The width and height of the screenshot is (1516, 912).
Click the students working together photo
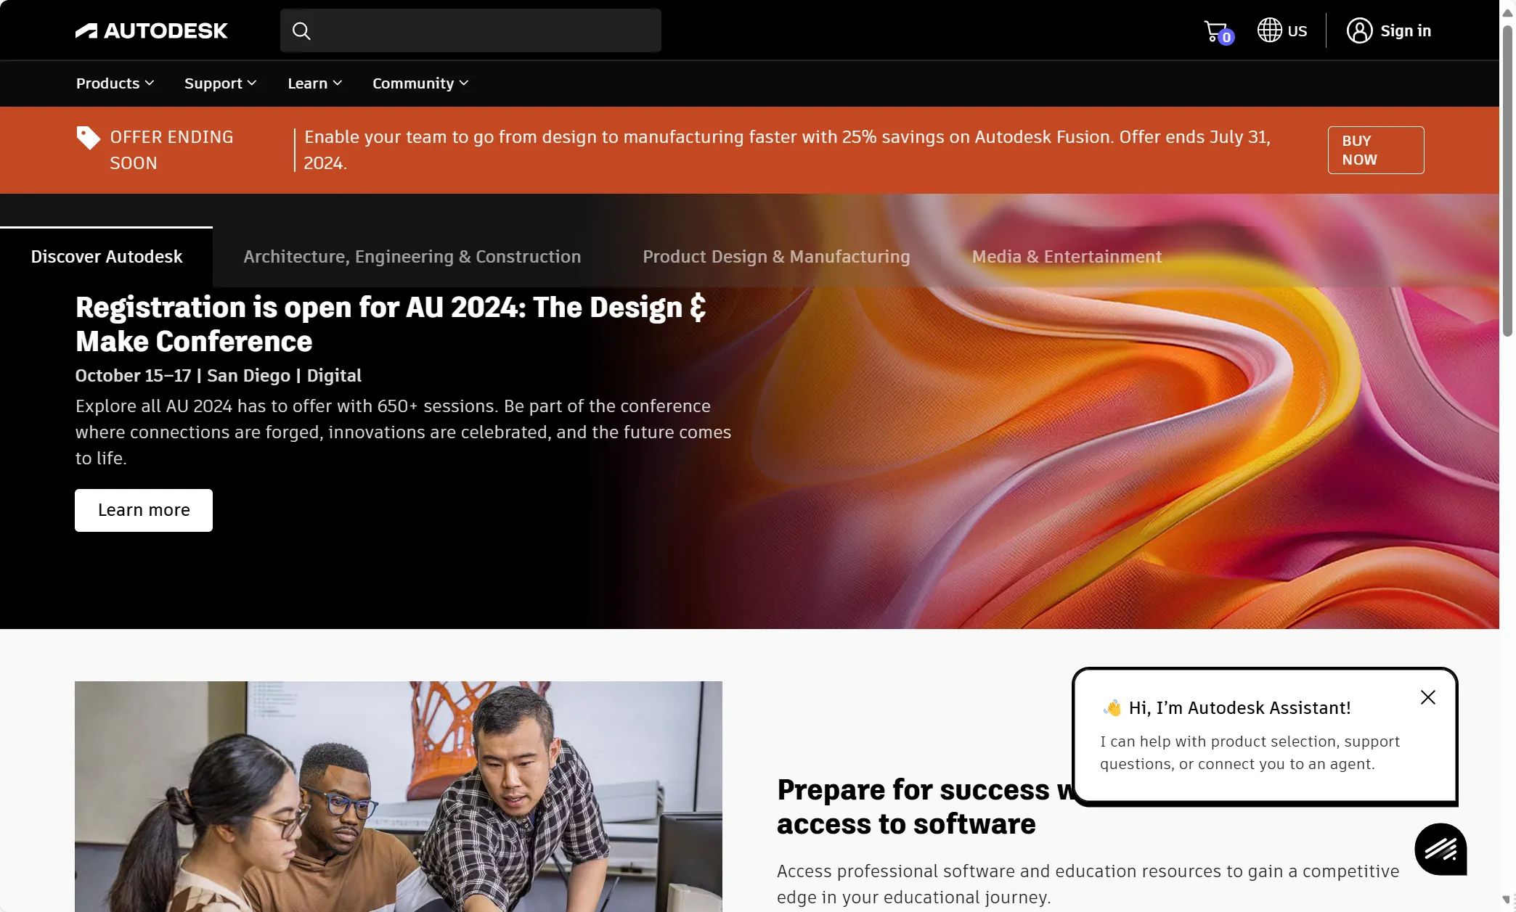[398, 796]
